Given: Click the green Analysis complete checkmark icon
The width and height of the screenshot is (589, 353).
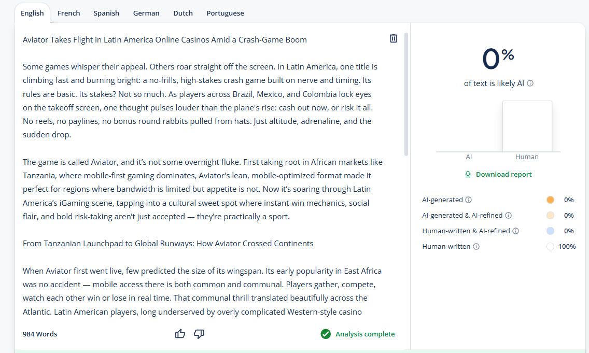Looking at the screenshot, I should pyautogui.click(x=326, y=334).
